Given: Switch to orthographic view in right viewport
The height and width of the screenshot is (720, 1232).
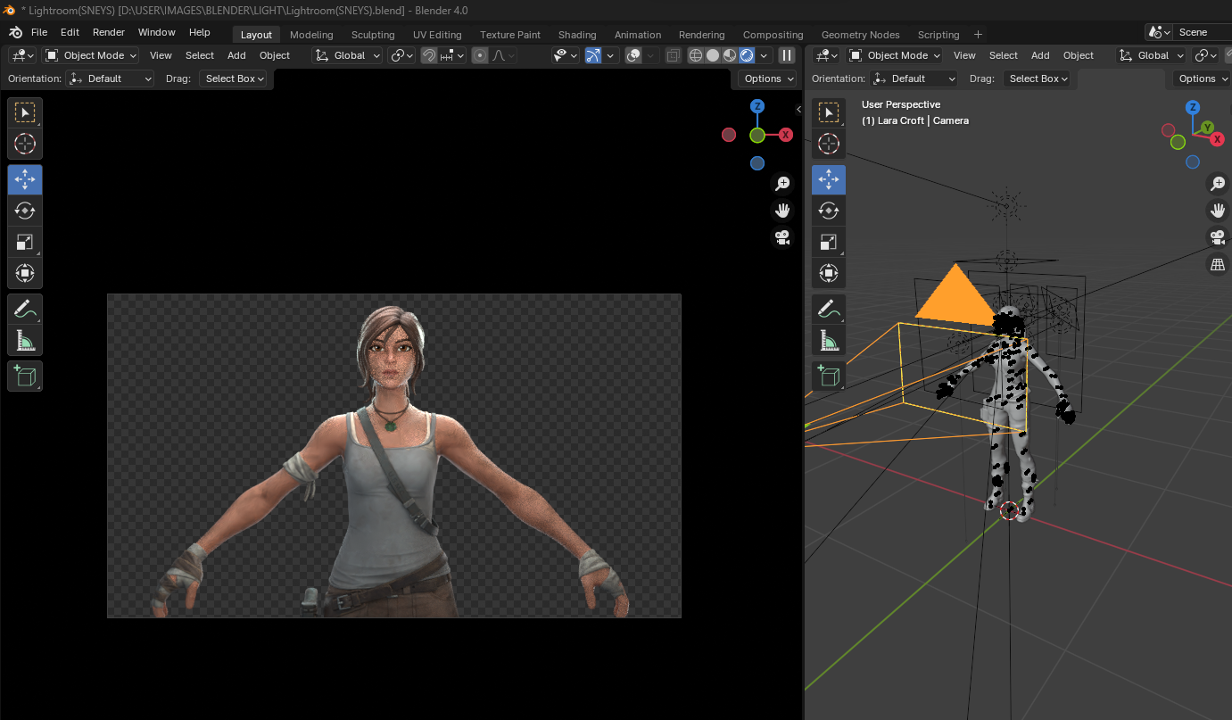Looking at the screenshot, I should 1217,264.
